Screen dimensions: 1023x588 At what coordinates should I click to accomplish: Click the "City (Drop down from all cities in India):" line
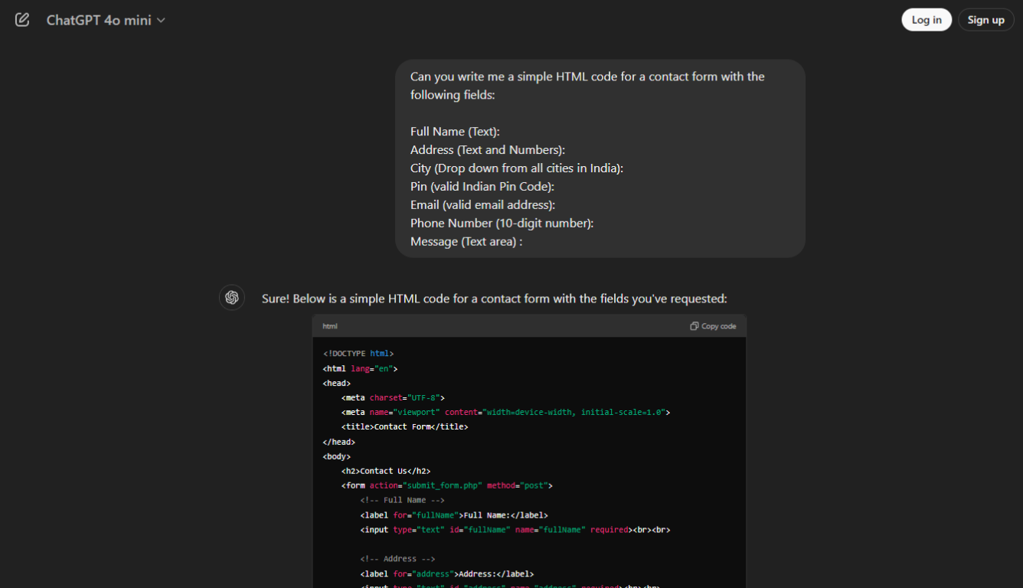point(517,168)
